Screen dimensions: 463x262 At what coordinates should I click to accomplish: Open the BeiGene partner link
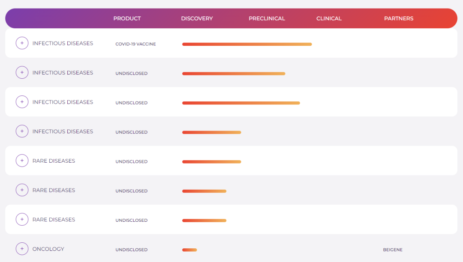[393, 250]
